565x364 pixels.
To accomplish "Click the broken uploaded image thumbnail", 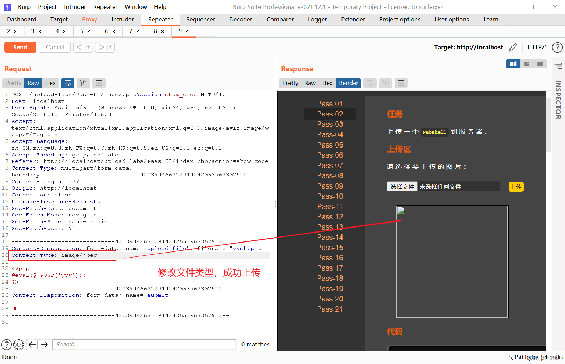I will 452,261.
